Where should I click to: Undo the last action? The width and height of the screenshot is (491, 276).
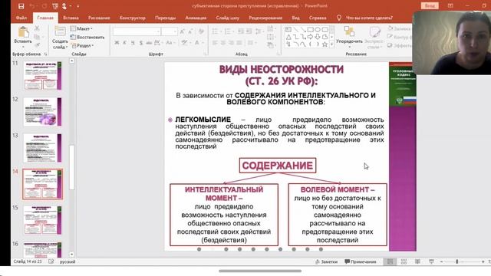tap(32, 6)
